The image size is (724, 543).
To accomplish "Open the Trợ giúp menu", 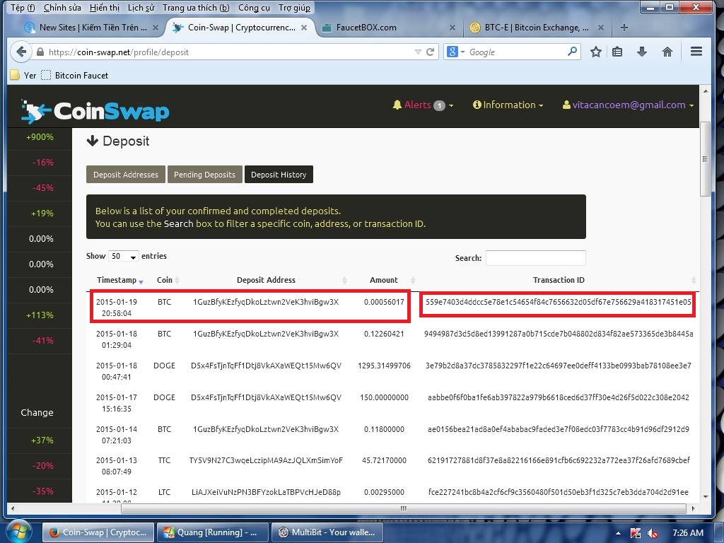I will [x=294, y=8].
